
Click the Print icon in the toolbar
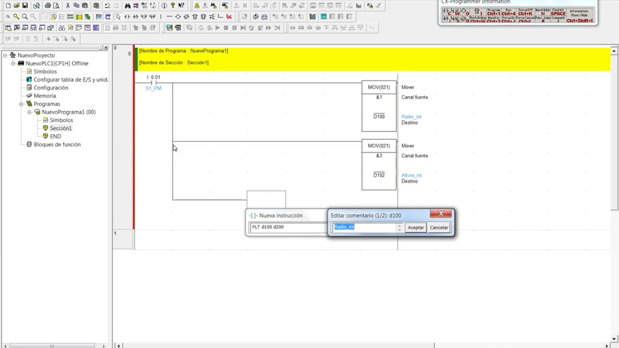point(47,6)
